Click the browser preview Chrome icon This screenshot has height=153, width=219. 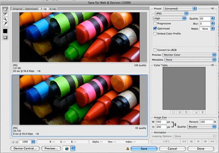click(67, 149)
